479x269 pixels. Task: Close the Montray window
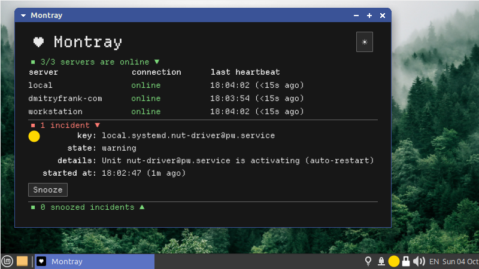383,16
